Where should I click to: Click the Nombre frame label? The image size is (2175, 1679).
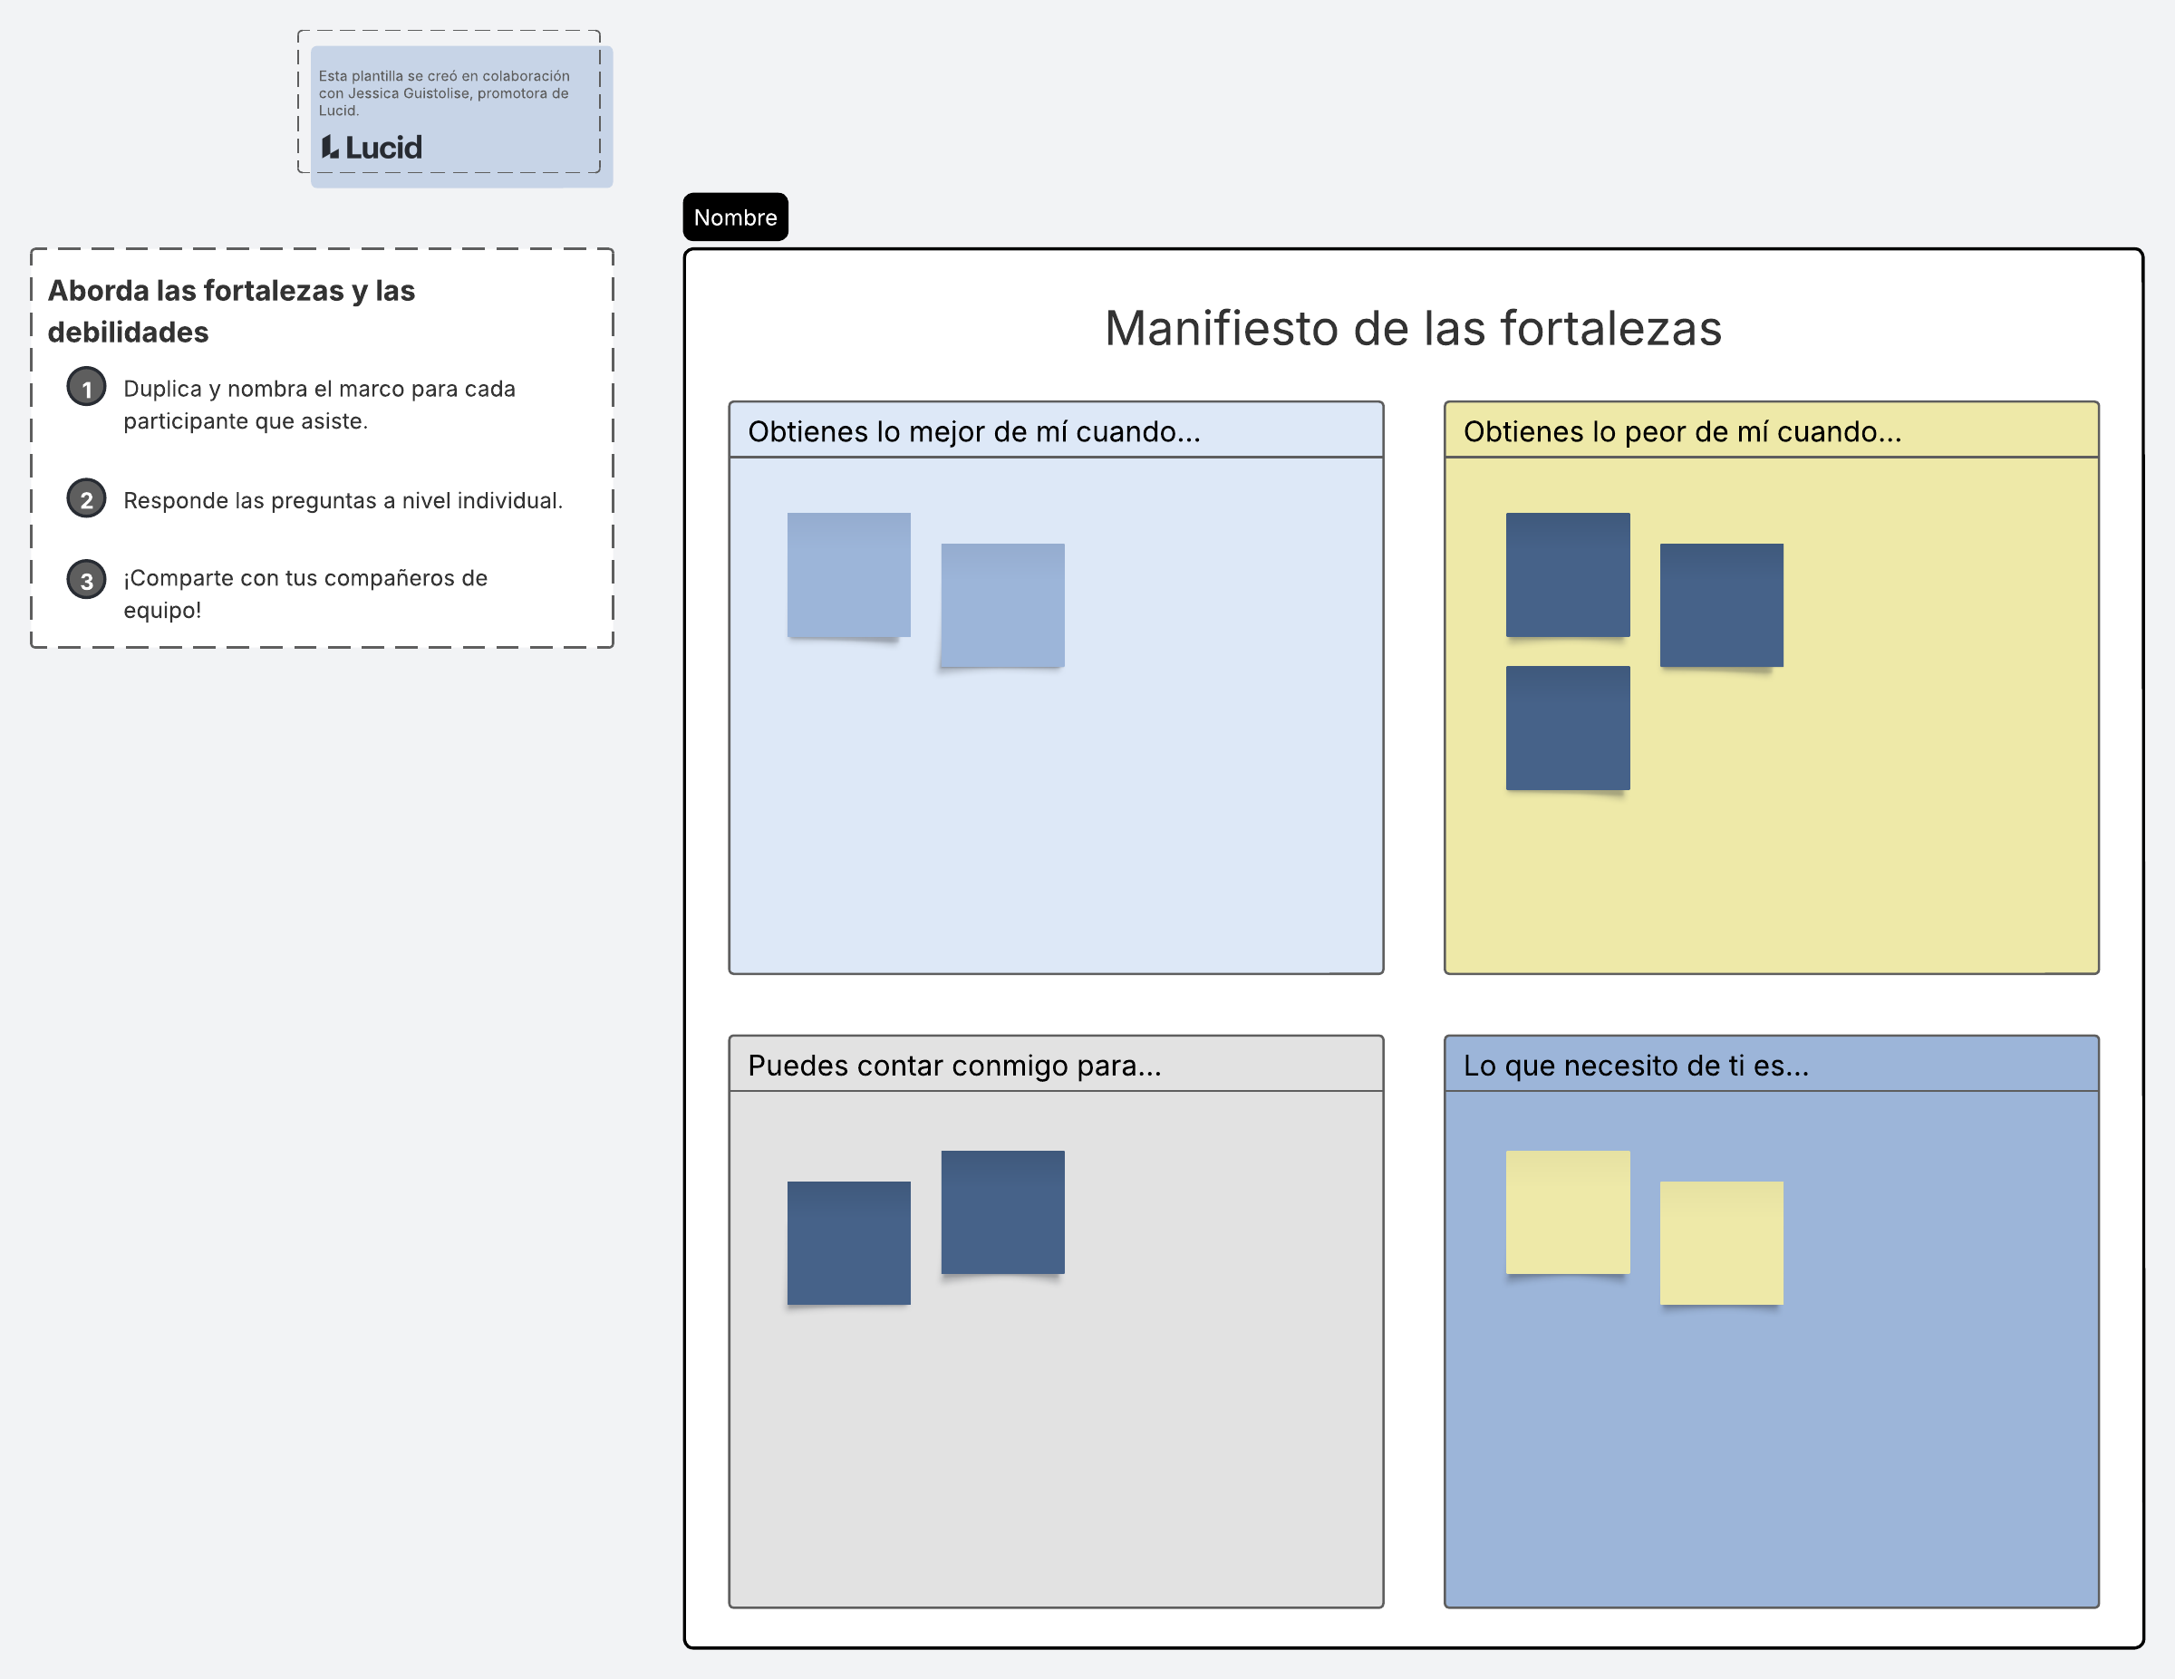[735, 217]
